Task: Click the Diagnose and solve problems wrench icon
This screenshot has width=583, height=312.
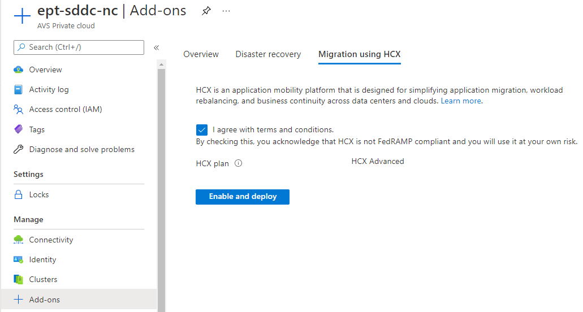Action: pos(19,150)
